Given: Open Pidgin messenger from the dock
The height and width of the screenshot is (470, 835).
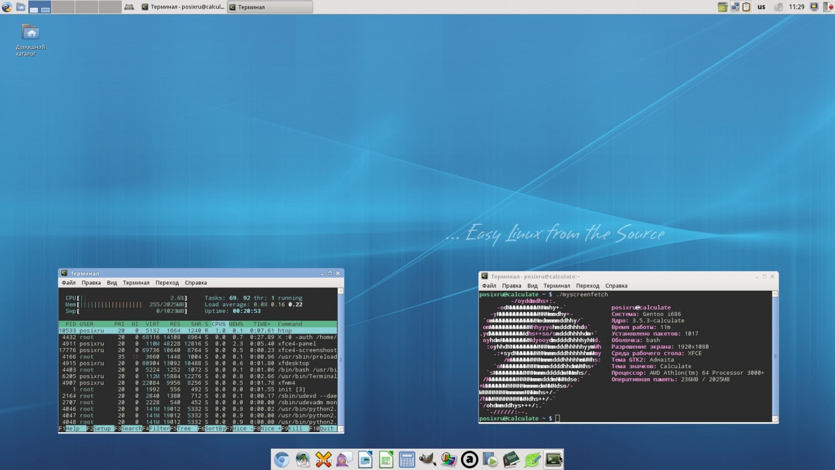Looking at the screenshot, I should [x=345, y=459].
